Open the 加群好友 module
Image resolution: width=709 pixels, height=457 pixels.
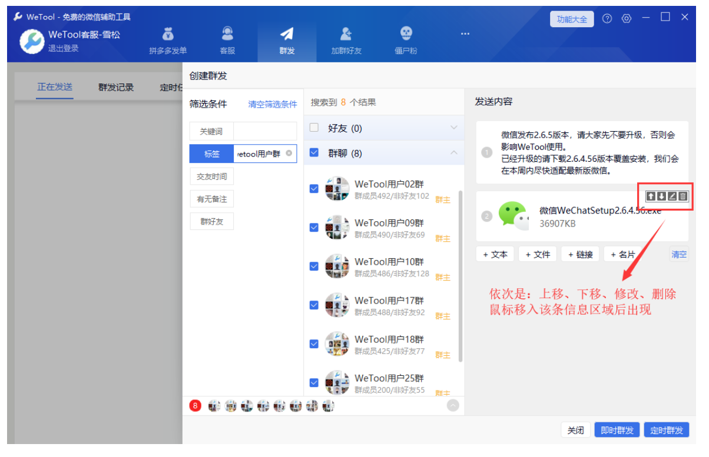tap(346, 41)
